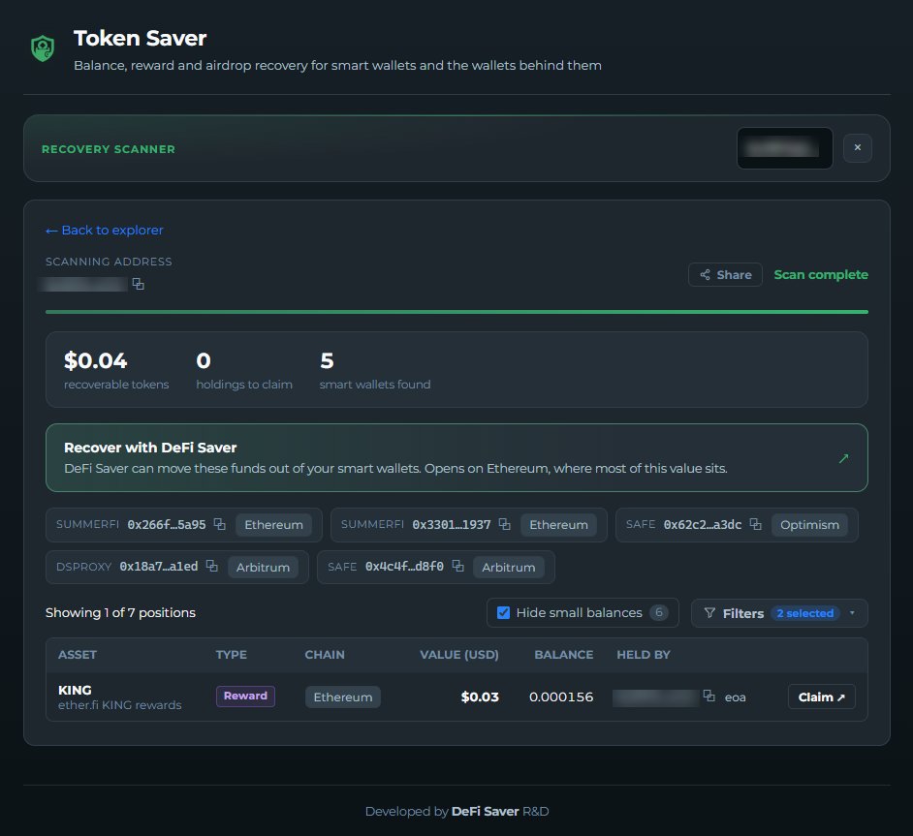Click the 5 smart wallets found stat
The image size is (913, 836).
pyautogui.click(x=375, y=369)
